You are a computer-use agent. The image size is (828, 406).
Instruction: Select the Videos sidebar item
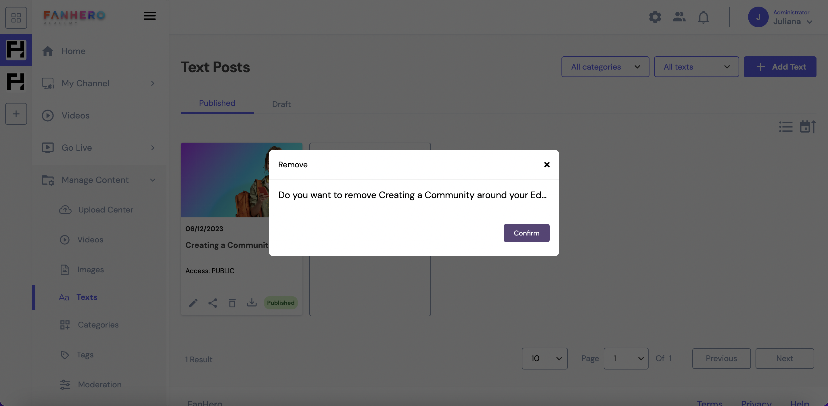tap(75, 115)
